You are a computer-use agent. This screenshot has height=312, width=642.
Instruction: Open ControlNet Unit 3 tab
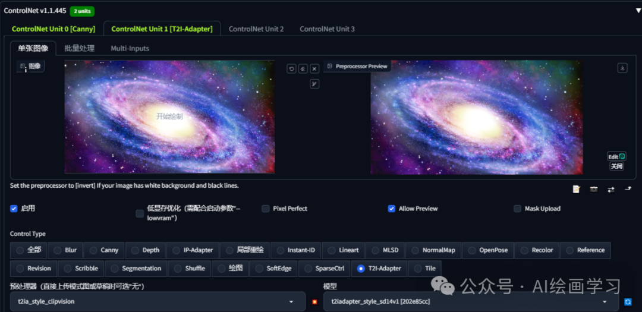click(x=327, y=29)
